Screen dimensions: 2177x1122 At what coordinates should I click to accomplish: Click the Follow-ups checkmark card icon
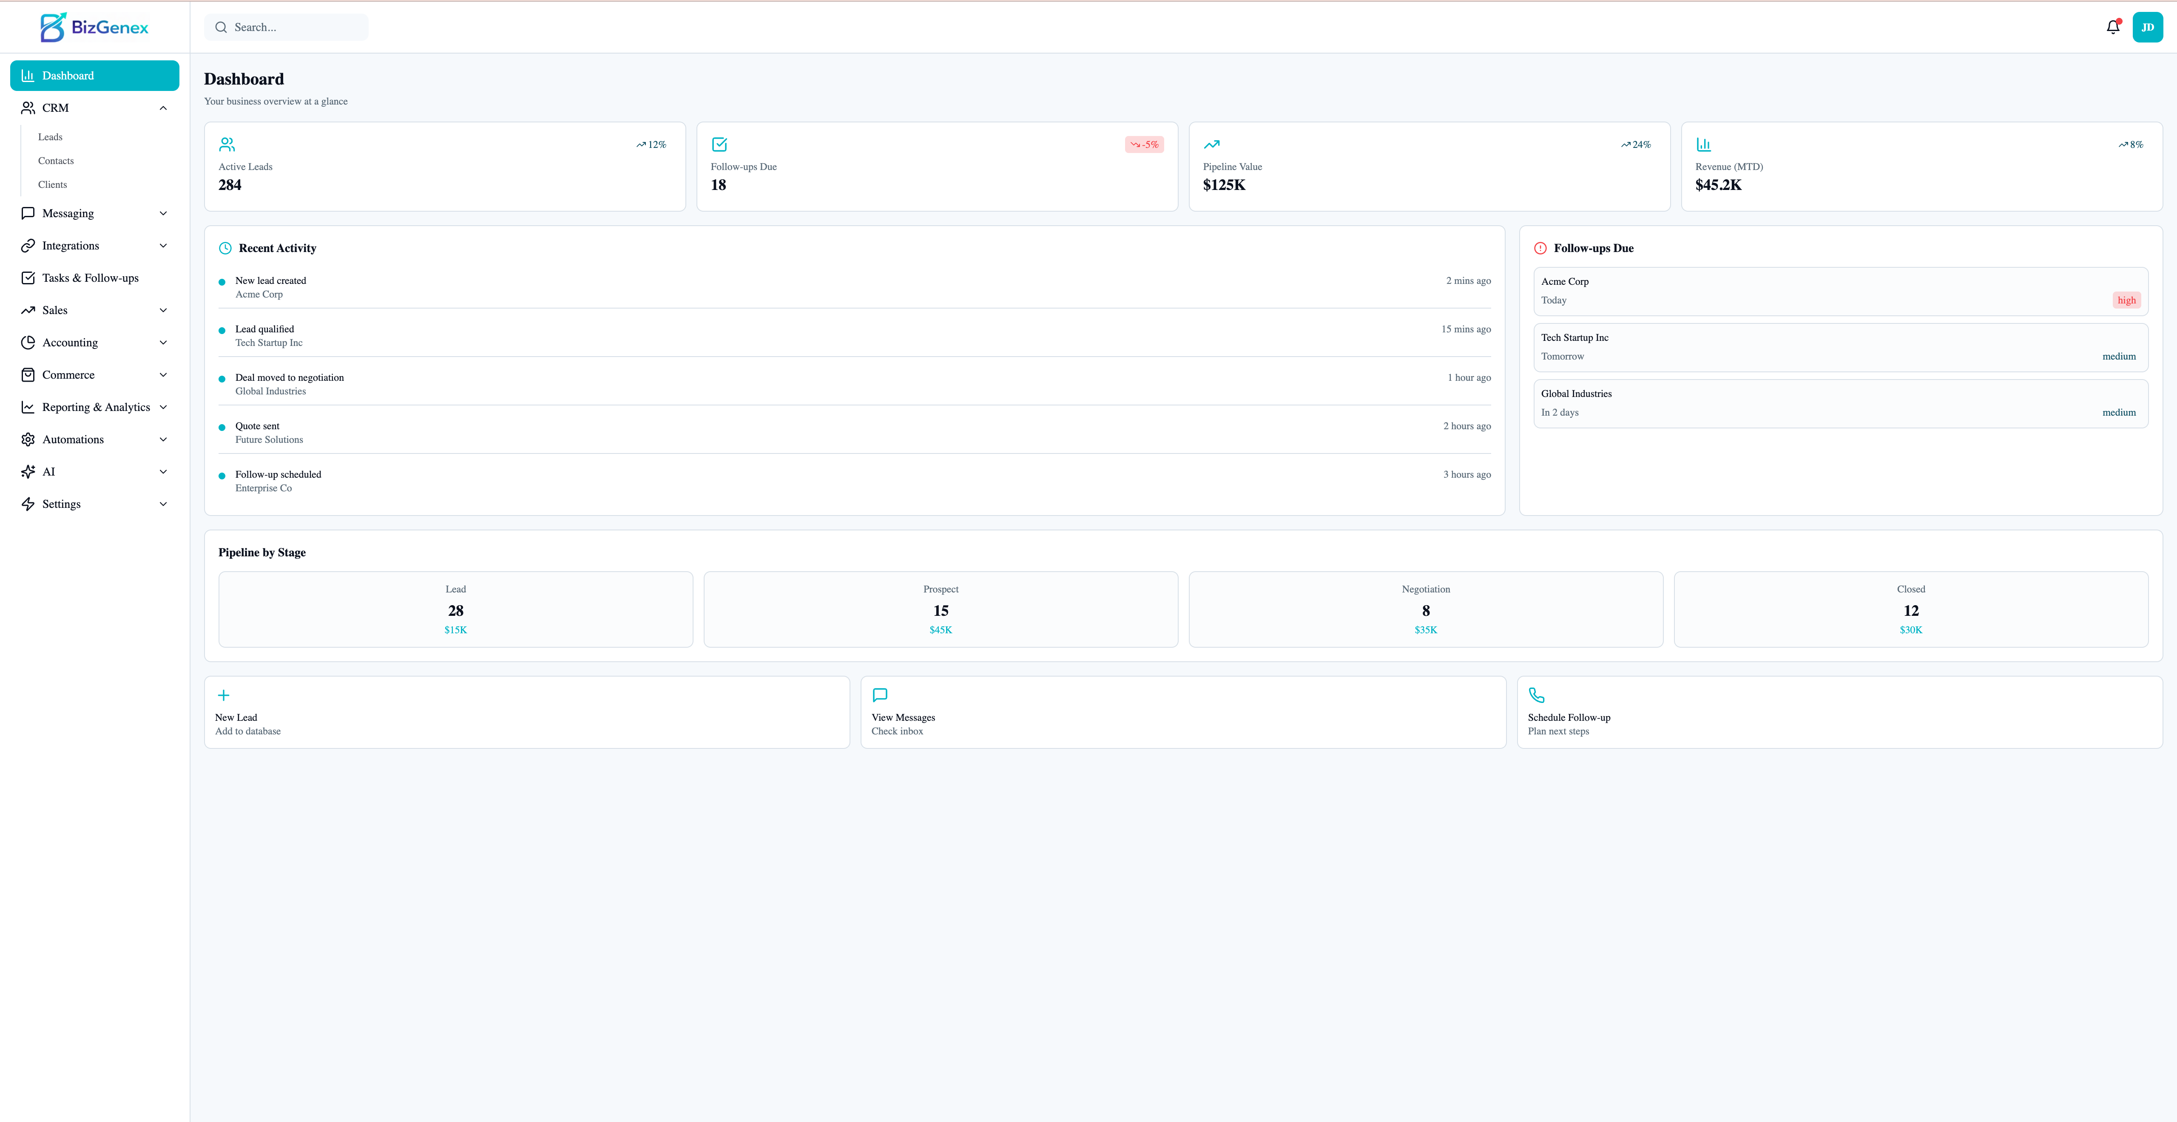point(718,144)
